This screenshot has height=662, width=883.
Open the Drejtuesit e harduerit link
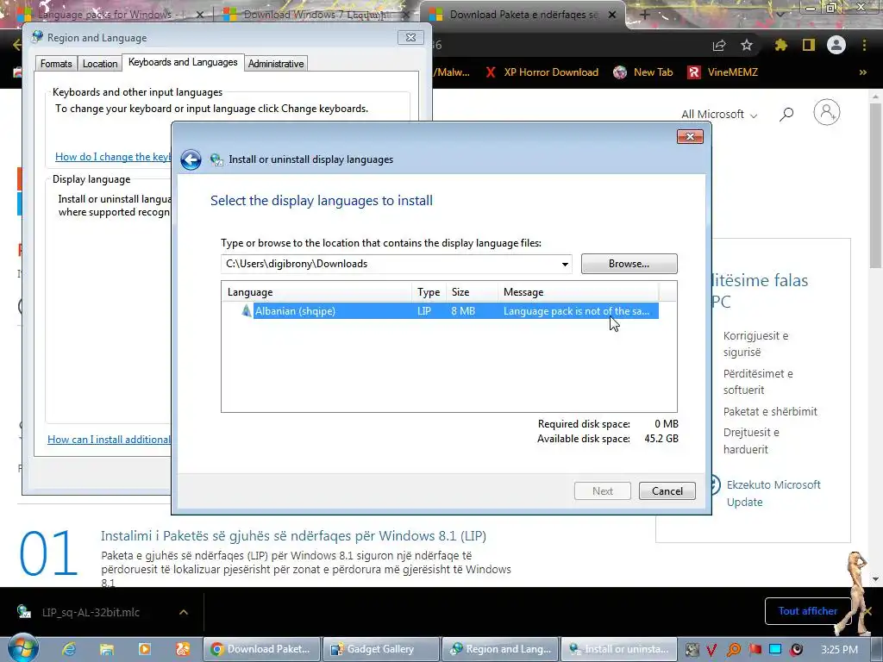click(x=751, y=440)
